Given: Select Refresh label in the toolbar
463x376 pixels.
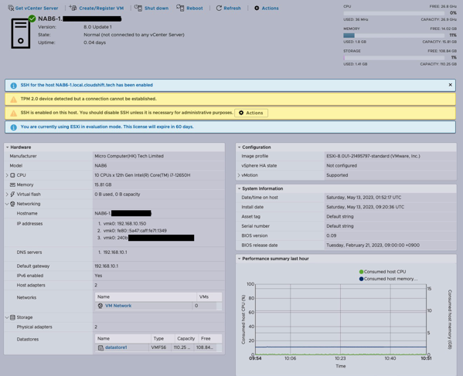Looking at the screenshot, I should tap(232, 8).
